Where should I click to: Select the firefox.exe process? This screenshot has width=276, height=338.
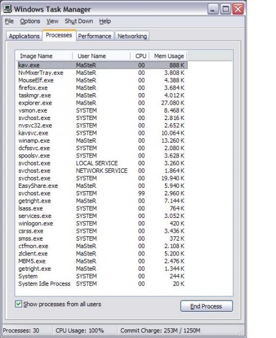pos(102,88)
